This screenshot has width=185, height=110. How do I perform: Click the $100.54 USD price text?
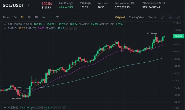click(46, 8)
